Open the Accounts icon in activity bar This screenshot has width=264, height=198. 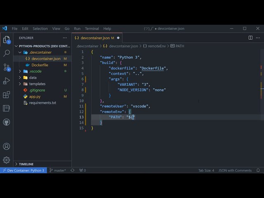point(7,146)
